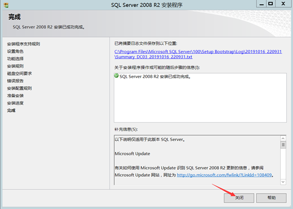
Task: Click the setup installer icon in title bar
Action: 6,5
